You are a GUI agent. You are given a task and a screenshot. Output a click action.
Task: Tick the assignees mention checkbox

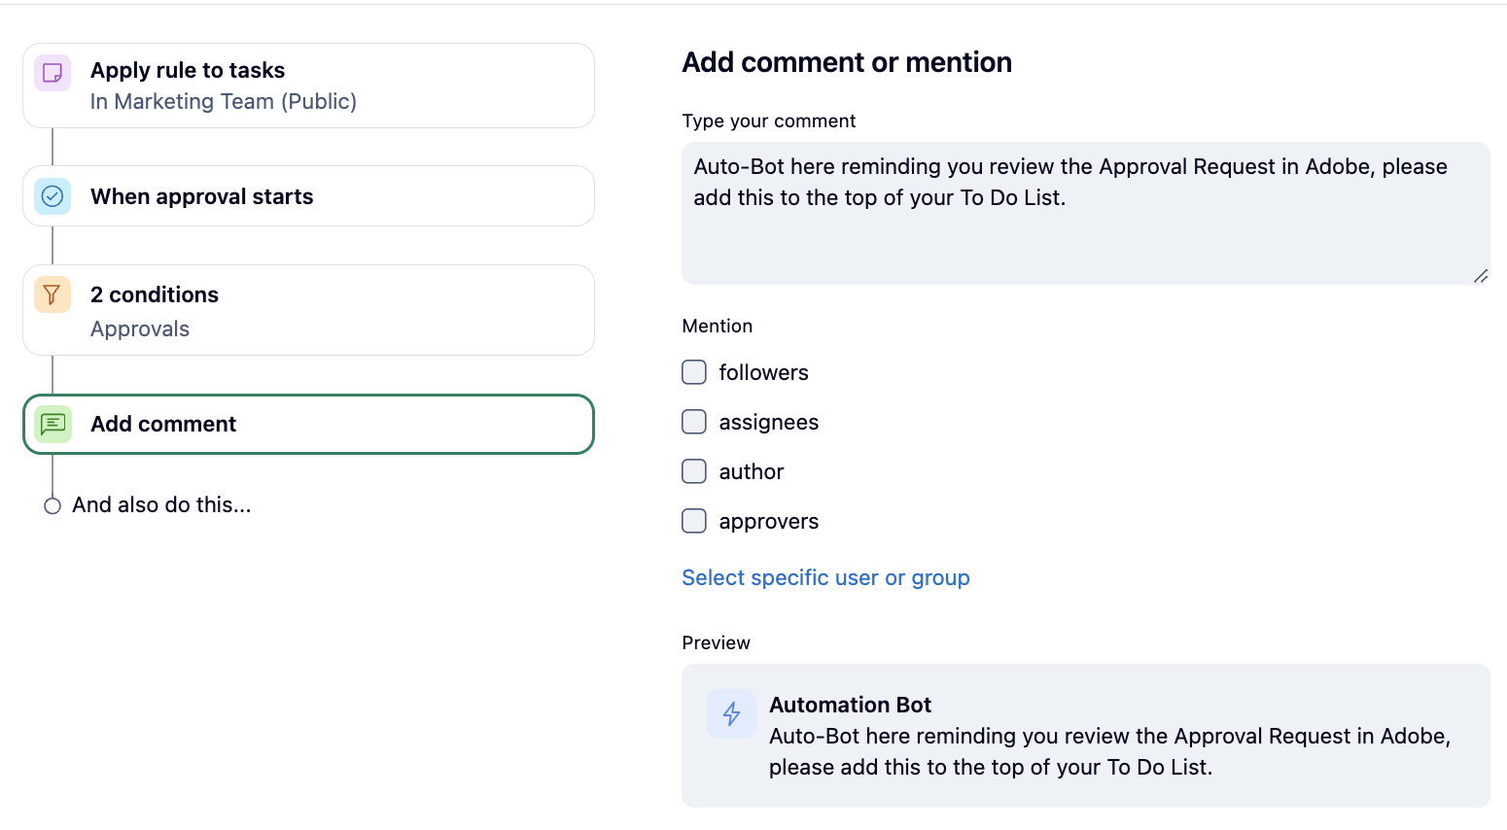[x=694, y=422]
